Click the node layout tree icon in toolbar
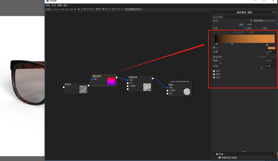Screen dimensions: 278x161 (112, 9)
